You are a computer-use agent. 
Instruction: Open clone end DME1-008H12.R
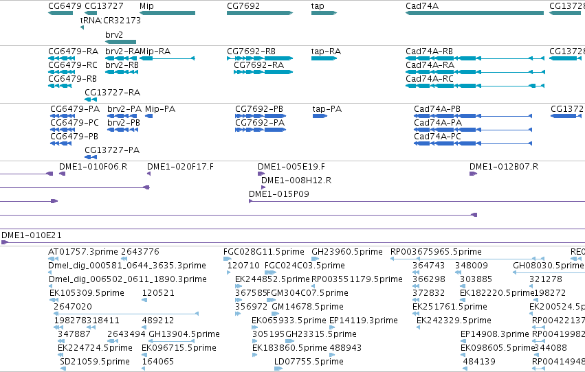tap(296, 181)
